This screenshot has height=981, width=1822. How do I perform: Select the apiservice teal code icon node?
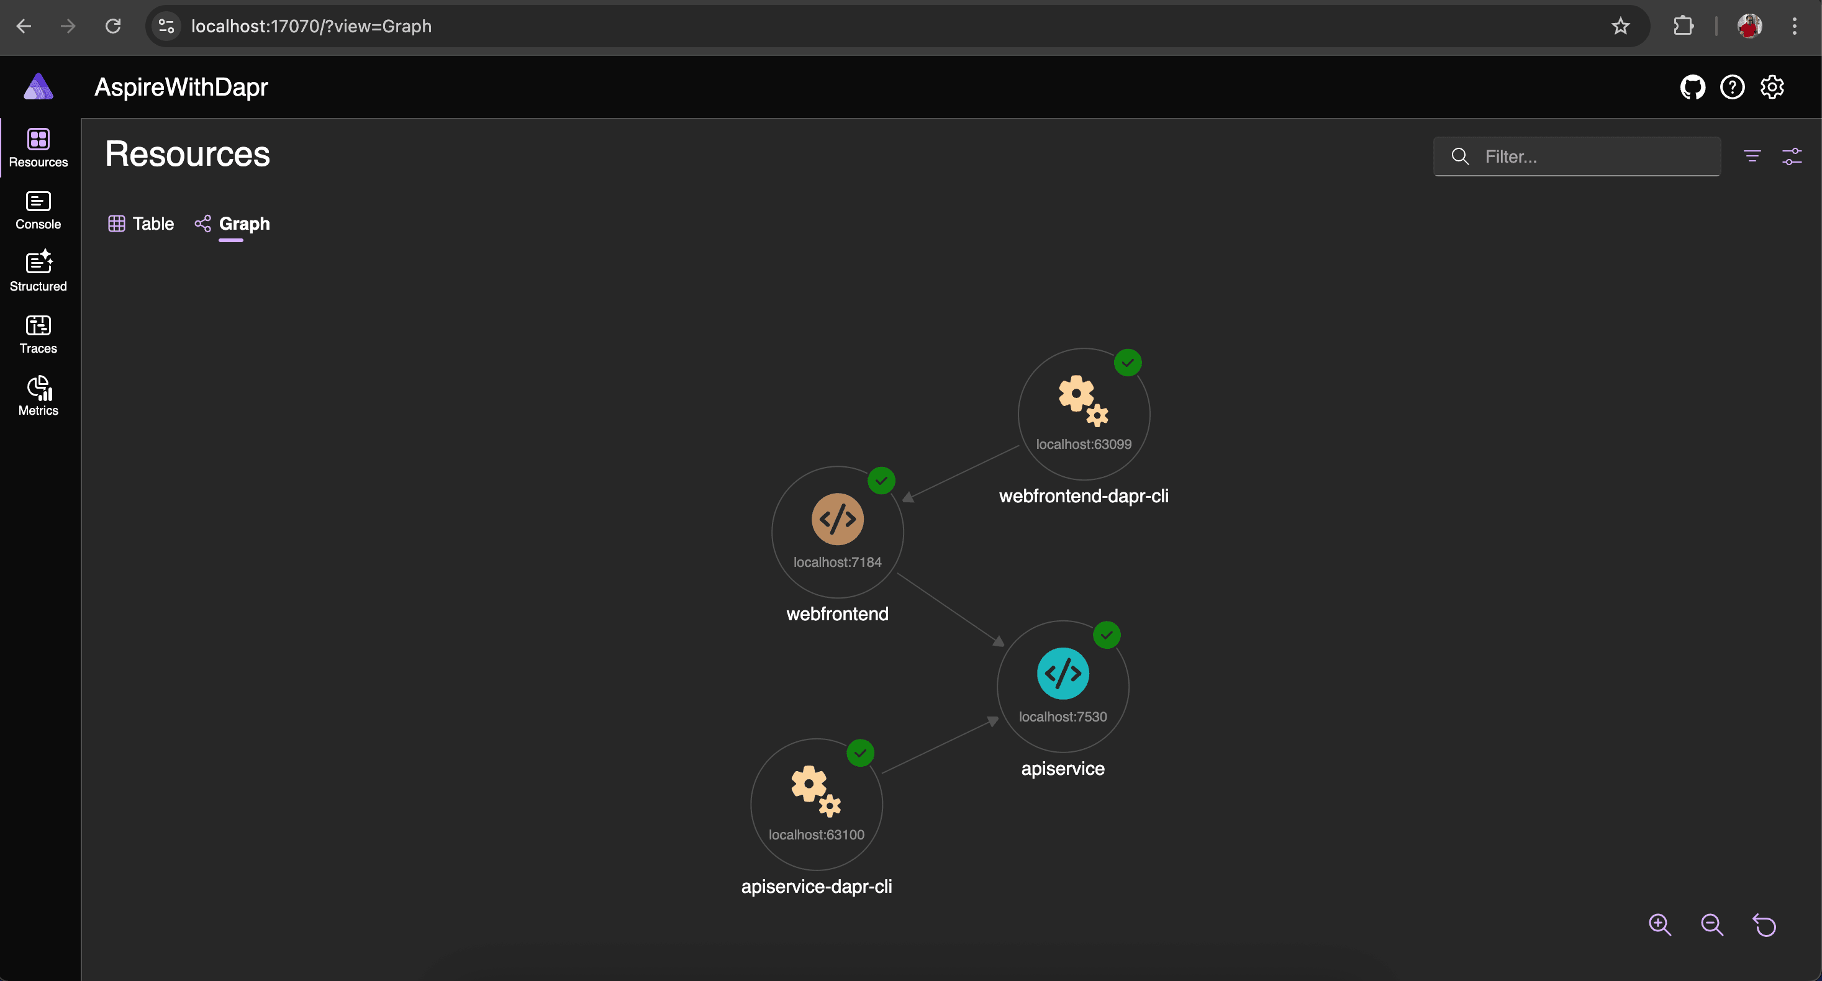point(1063,673)
